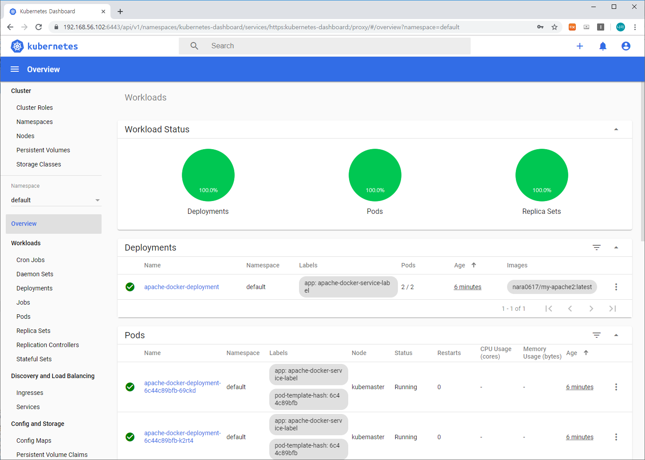
Task: Open pod apache-docker-deployment-6c44c89bfb-69ckd link
Action: [x=182, y=387]
